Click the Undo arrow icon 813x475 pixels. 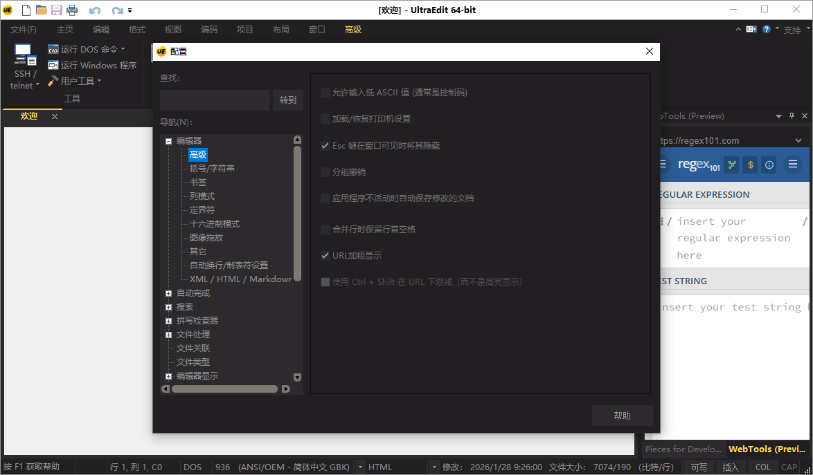[x=95, y=10]
